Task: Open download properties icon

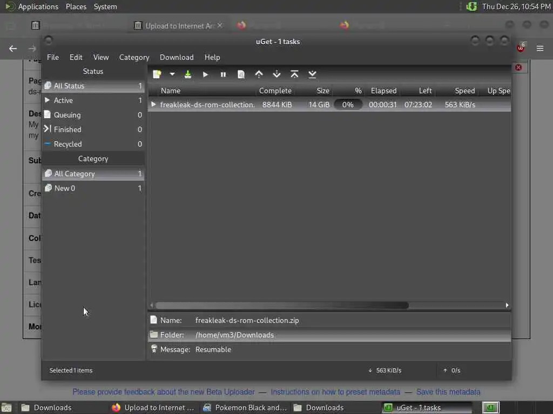Action: pos(241,74)
